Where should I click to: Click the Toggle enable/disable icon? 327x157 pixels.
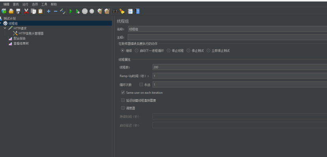click(x=63, y=11)
